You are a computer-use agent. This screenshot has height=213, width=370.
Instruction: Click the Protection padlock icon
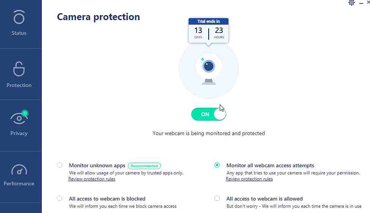[x=19, y=69]
